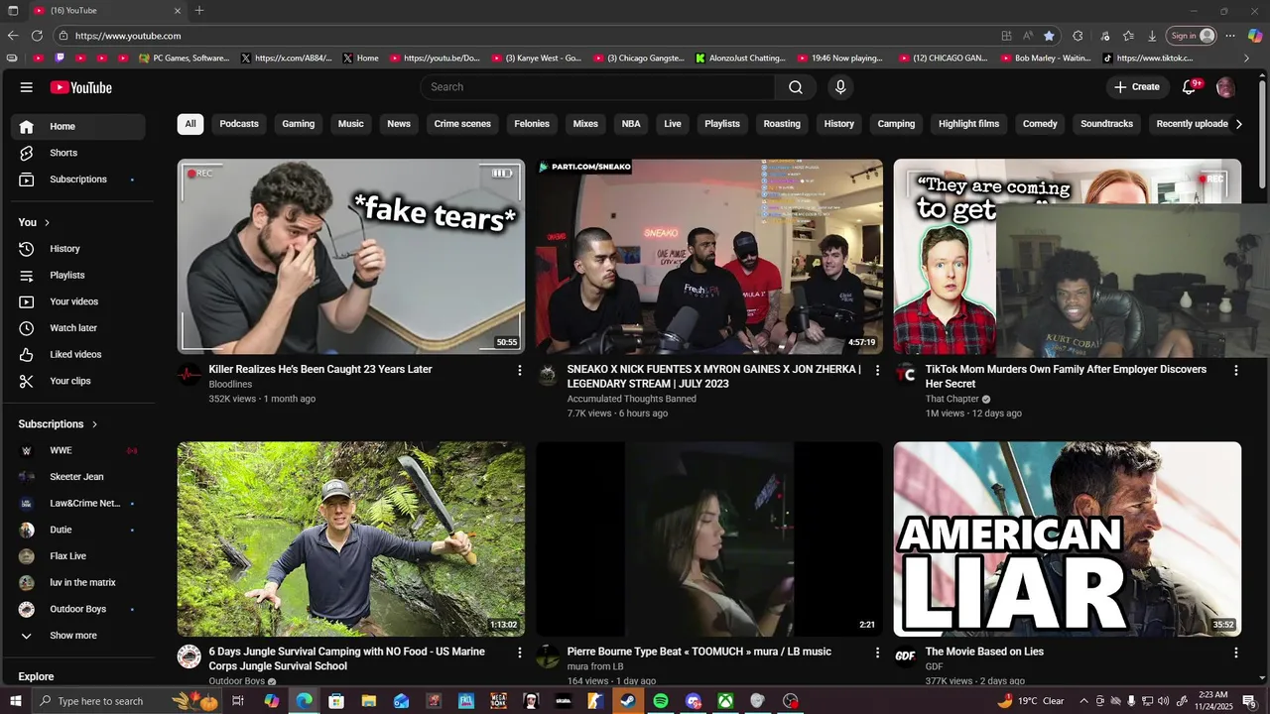Open Windows Start menu

14,701
